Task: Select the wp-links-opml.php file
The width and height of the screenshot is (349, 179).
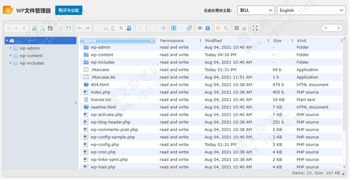Action: (211, 160)
